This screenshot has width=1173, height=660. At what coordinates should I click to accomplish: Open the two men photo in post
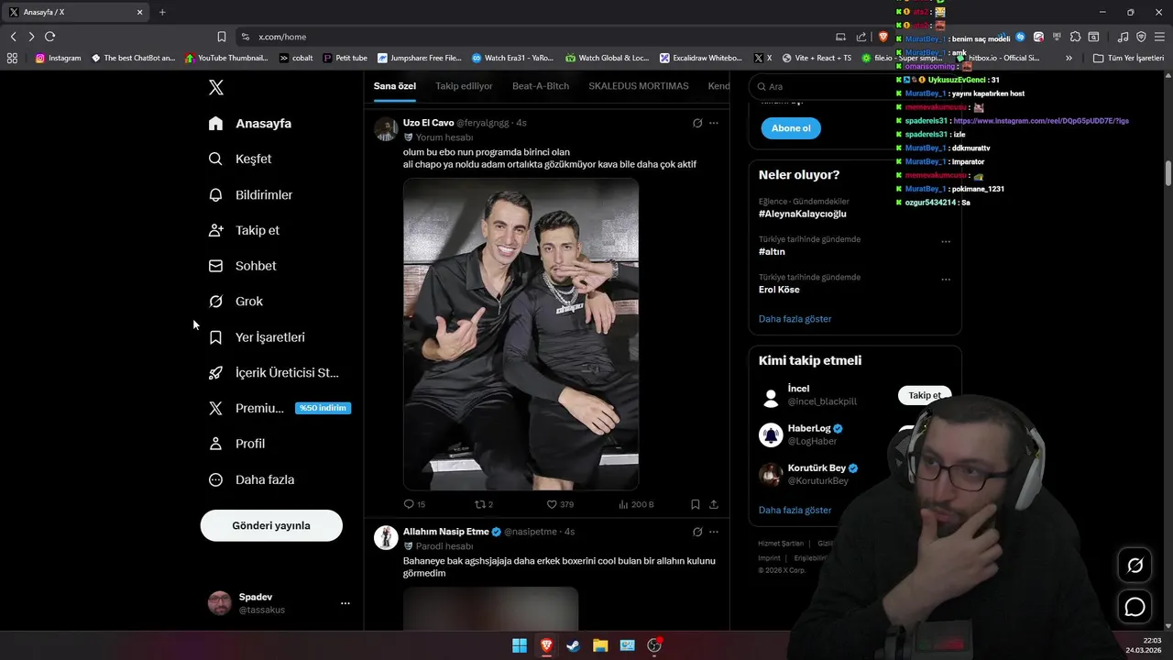(521, 334)
